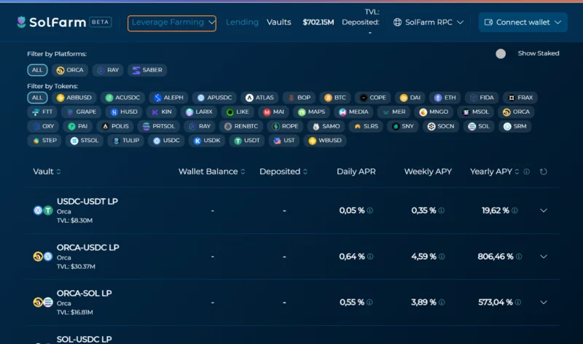Image resolution: width=583 pixels, height=344 pixels.
Task: Sort by the Vault column
Action: (x=47, y=171)
